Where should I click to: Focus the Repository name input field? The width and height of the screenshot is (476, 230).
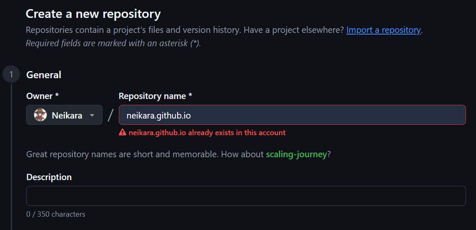pos(292,115)
